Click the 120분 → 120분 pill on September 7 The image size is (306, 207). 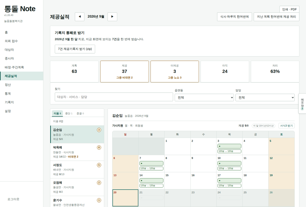coord(151,168)
